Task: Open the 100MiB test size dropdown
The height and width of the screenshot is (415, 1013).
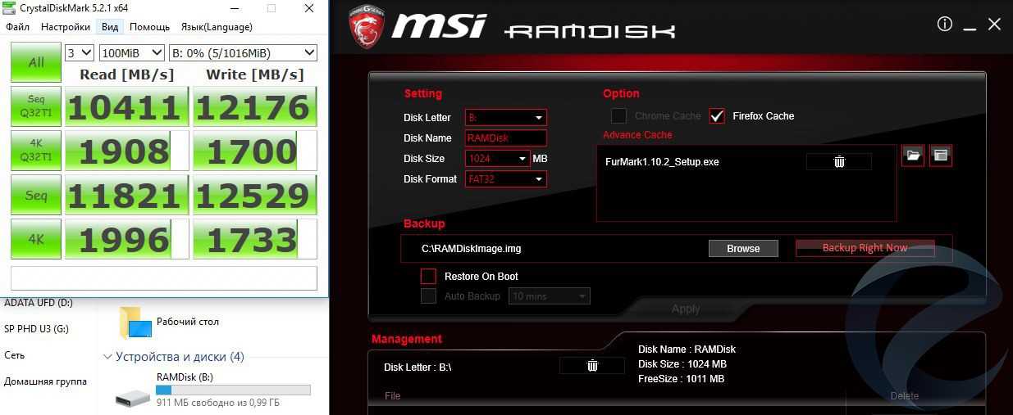Action: tap(130, 53)
